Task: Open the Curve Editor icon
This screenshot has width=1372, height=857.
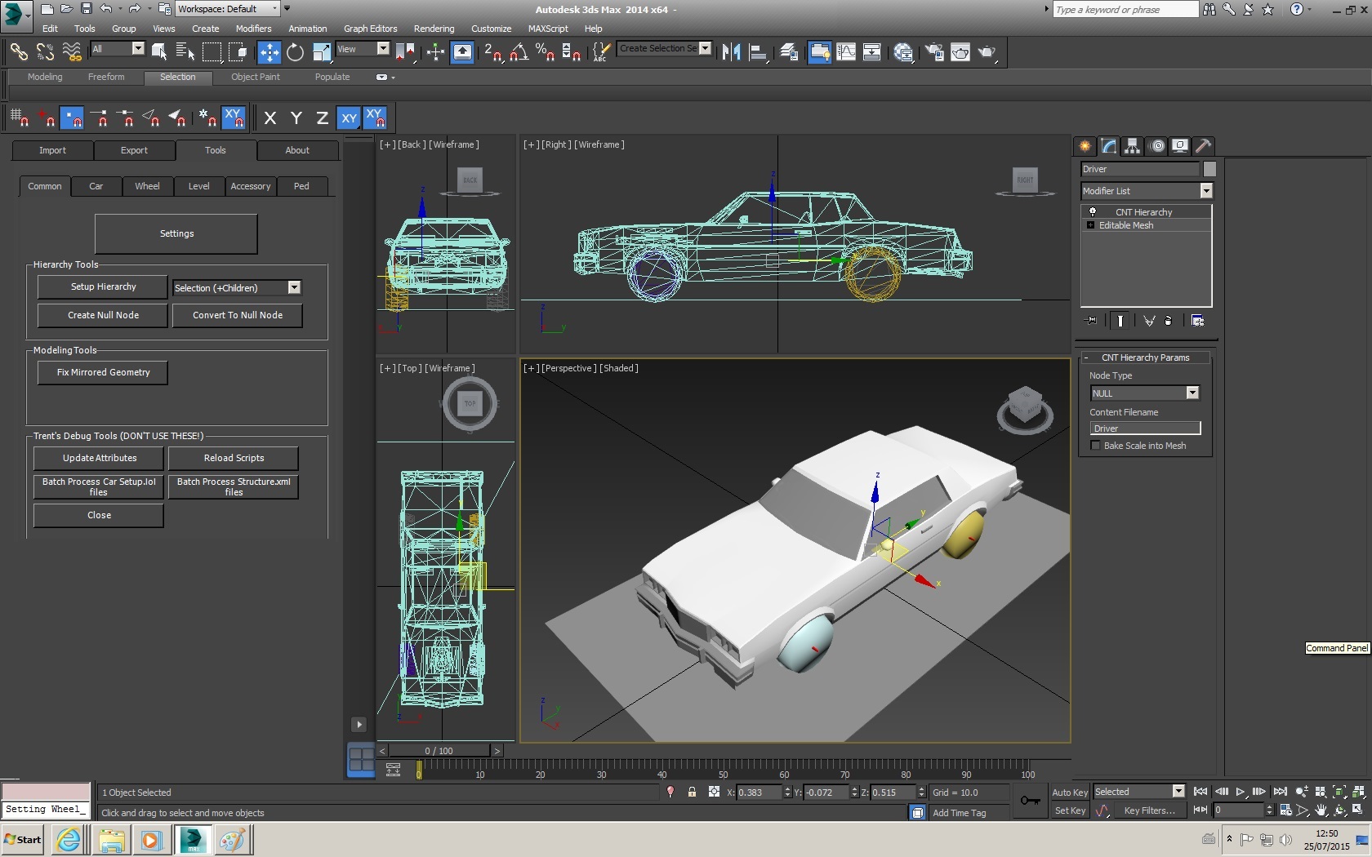Action: point(846,52)
